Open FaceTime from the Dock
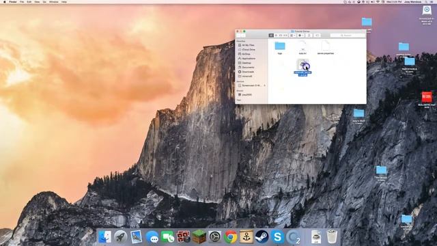The image size is (437, 246). tap(167, 237)
